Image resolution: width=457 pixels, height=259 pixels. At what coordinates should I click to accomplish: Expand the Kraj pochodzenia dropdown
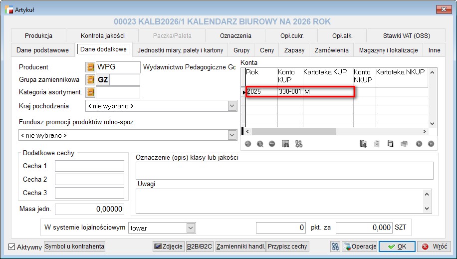(x=231, y=106)
